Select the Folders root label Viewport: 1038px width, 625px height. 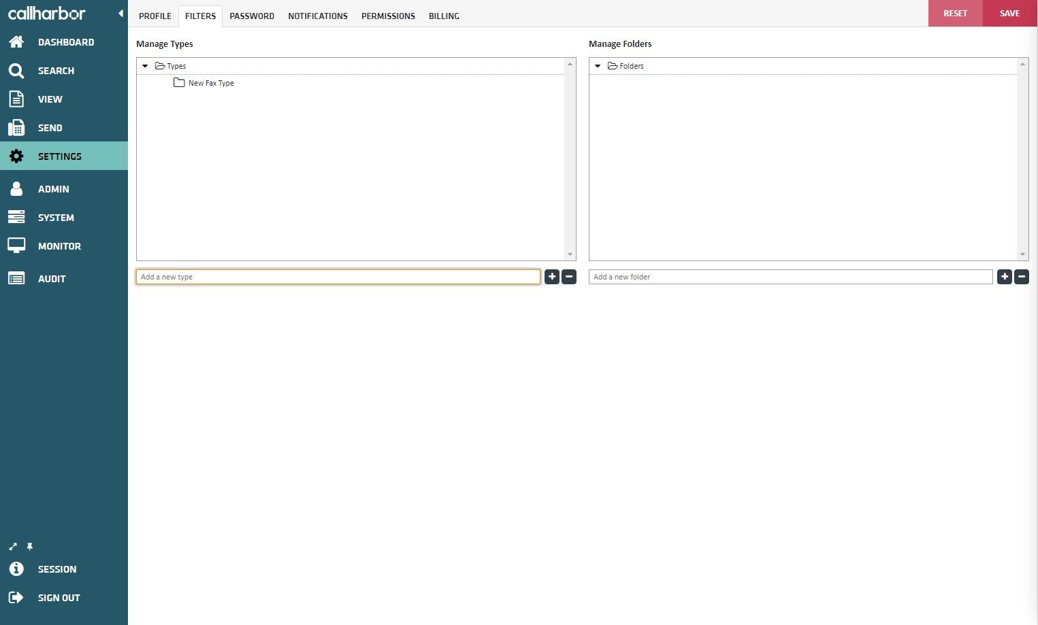pyautogui.click(x=632, y=66)
